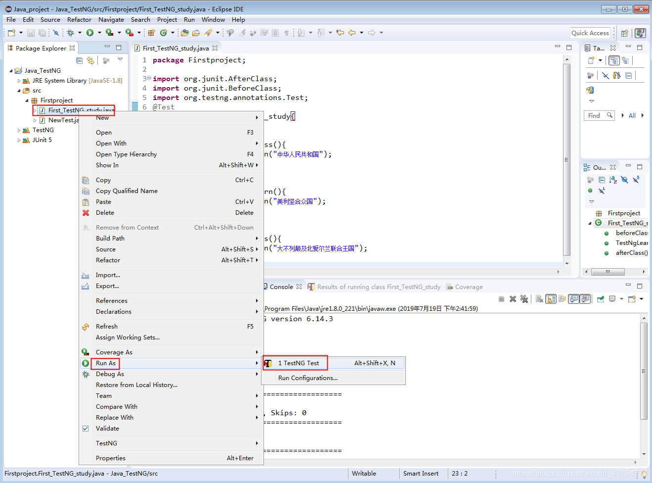Open Package Explorer View Menu triangle
The image size is (652, 483).
[120, 59]
